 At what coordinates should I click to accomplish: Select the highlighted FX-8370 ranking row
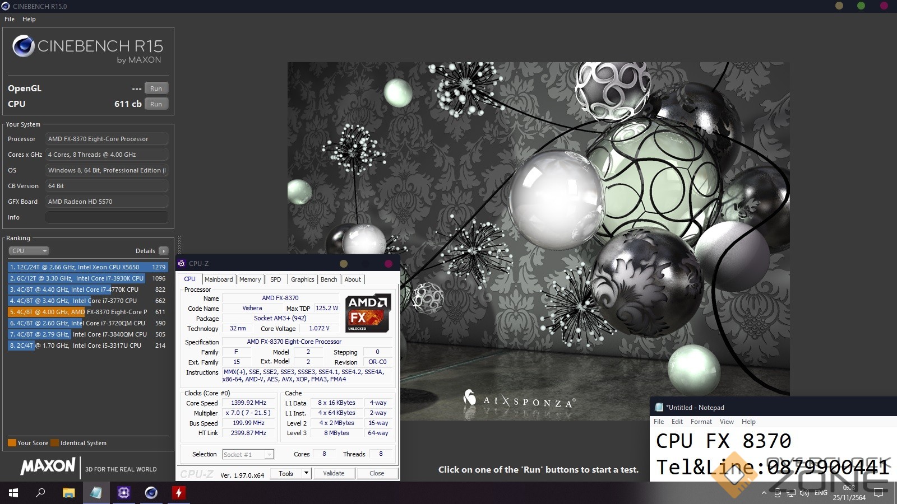87,312
